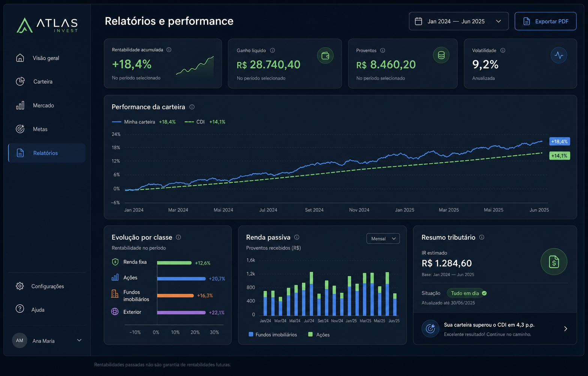Click the purple Exterior +22,1% bar
This screenshot has width=588, height=376.
[181, 312]
